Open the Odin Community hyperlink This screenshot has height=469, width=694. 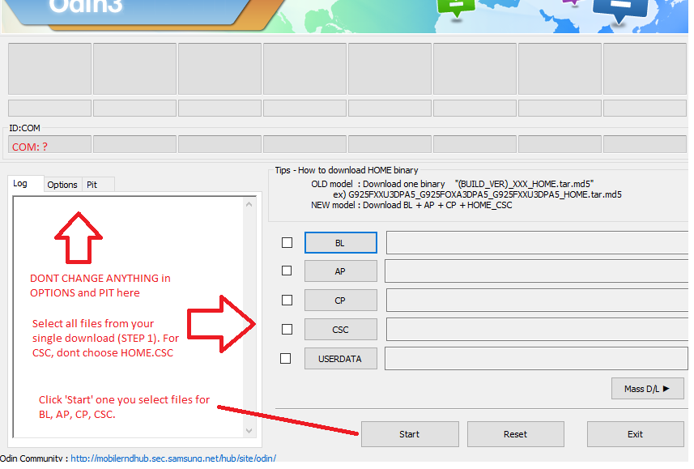tap(173, 458)
